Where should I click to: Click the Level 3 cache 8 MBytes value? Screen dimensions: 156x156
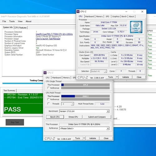tap(127, 65)
